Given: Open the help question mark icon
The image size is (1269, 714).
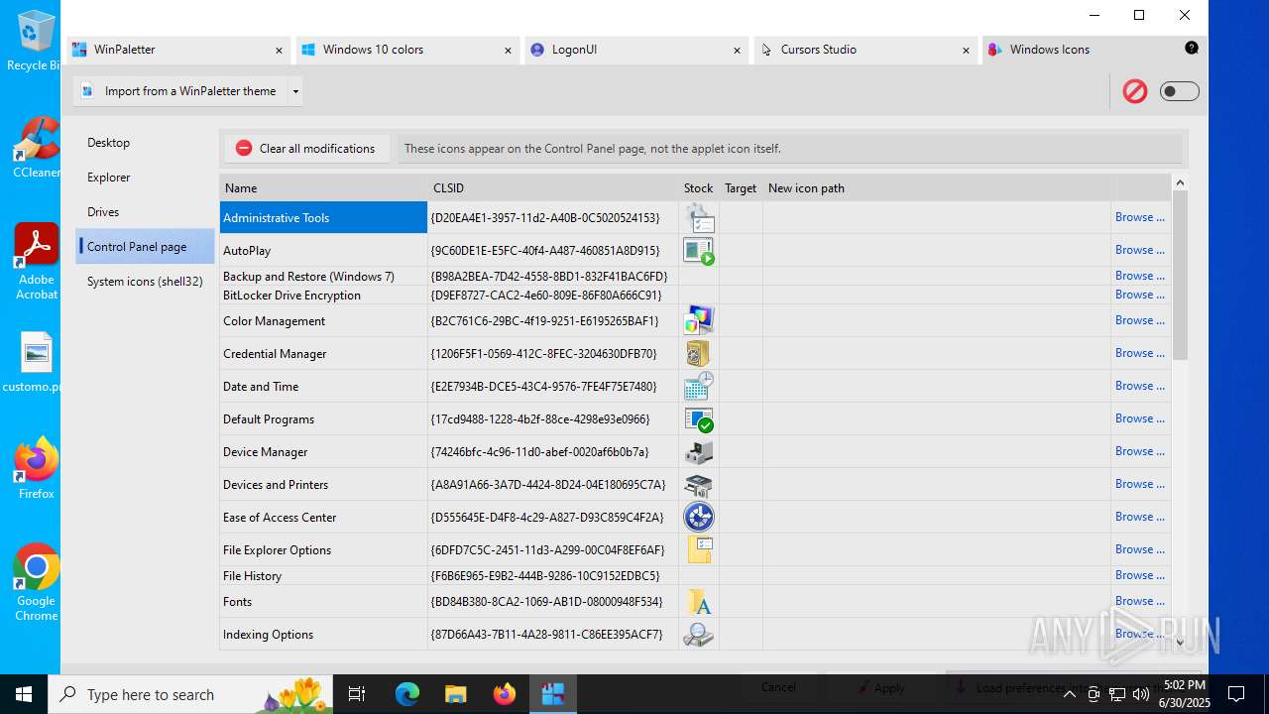Looking at the screenshot, I should click(x=1192, y=48).
